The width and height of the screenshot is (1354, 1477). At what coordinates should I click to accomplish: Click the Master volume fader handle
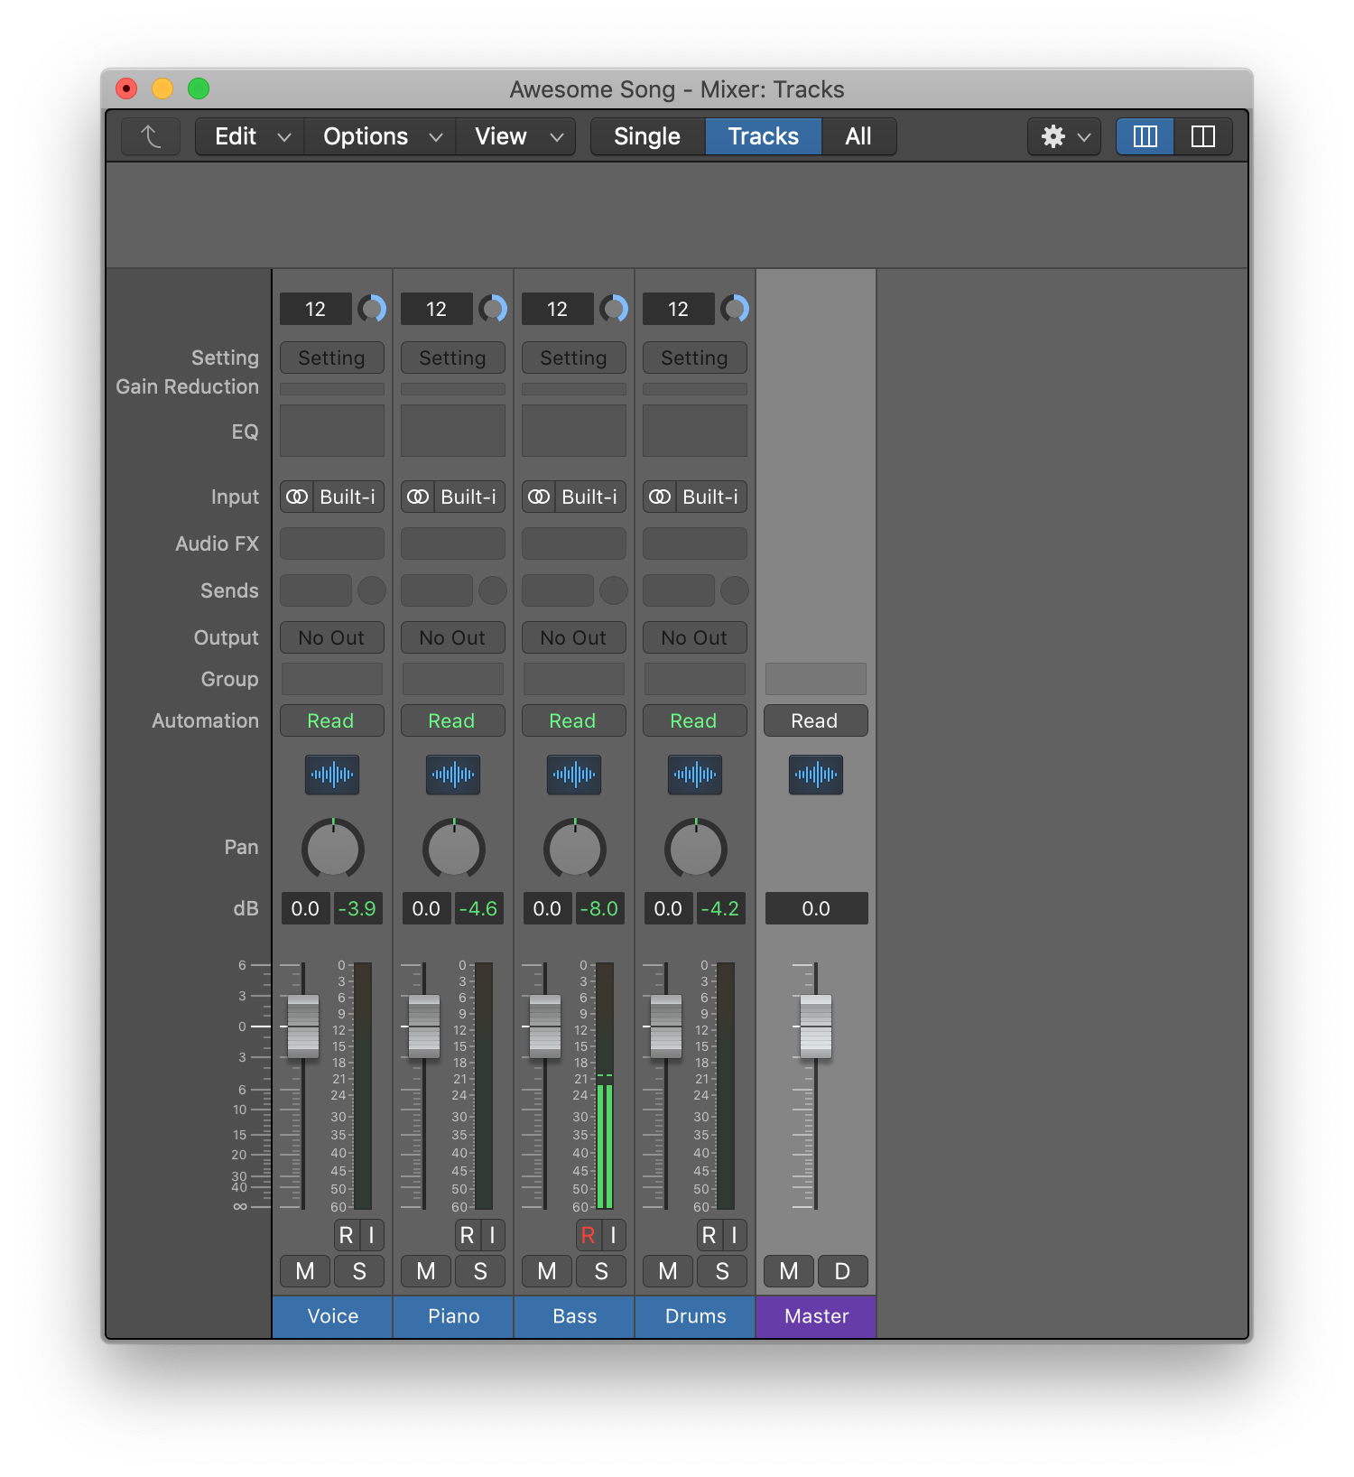816,1026
